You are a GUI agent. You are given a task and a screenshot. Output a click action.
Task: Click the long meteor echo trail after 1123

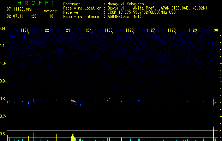tap(76, 102)
